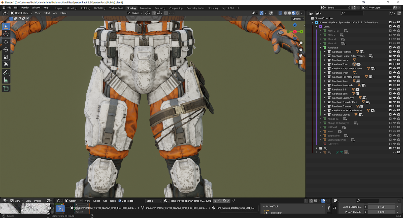Select the Add Cube tool
The width and height of the screenshot is (403, 218).
(x=6, y=88)
